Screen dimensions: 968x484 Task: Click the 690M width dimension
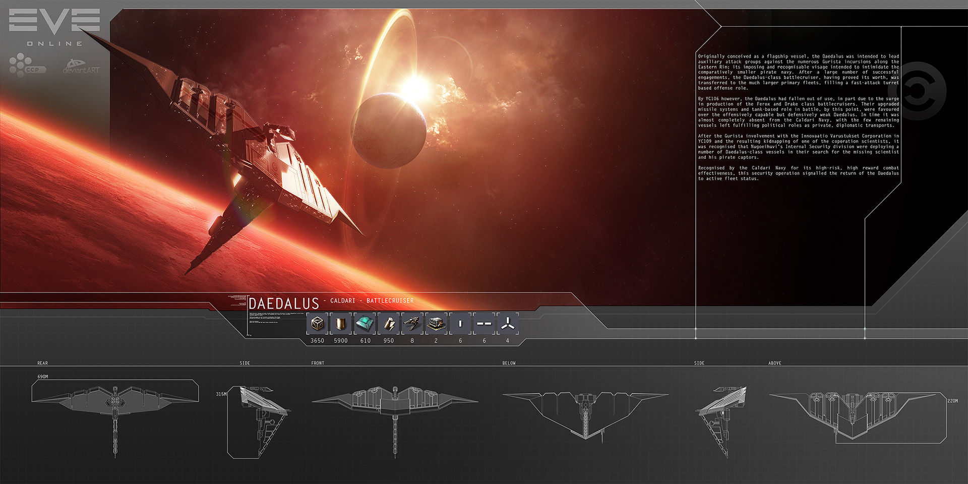pyautogui.click(x=43, y=377)
